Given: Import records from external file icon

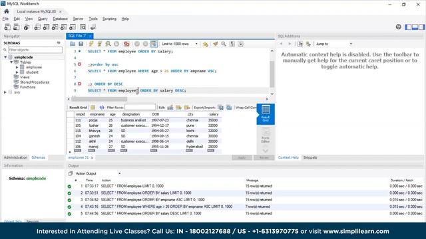Looking at the screenshot, I should tap(229, 108).
